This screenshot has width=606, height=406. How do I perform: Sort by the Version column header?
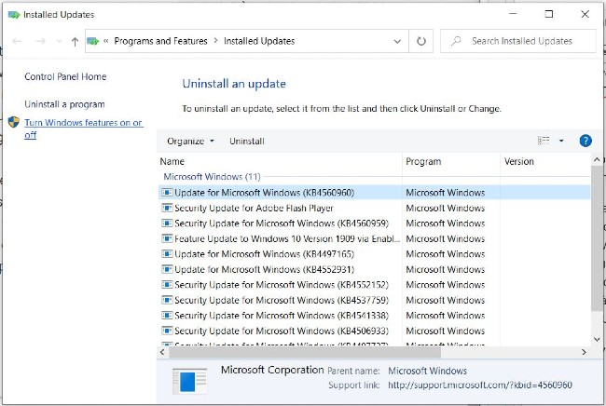point(545,161)
